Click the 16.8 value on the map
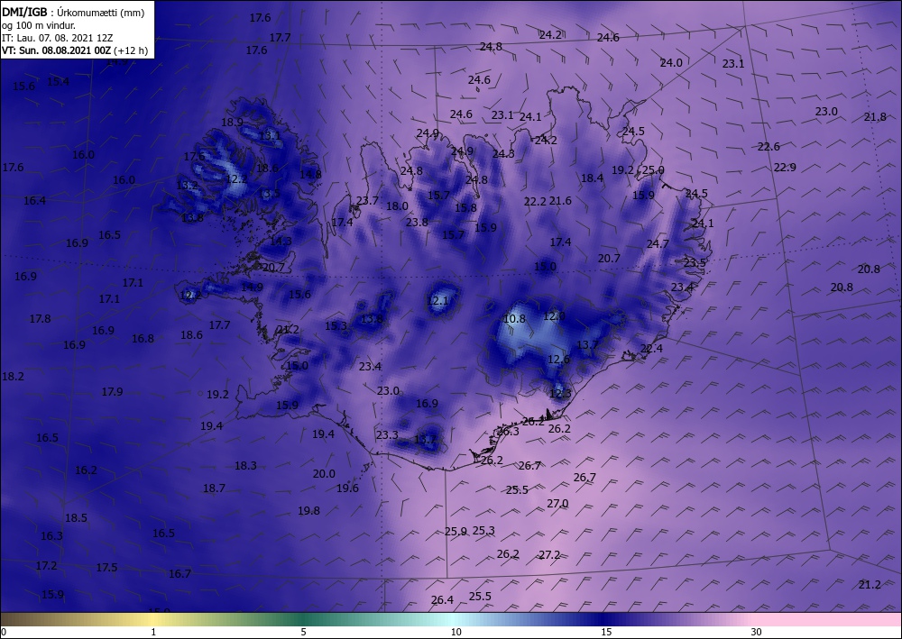This screenshot has height=639, width=902. pos(143,339)
